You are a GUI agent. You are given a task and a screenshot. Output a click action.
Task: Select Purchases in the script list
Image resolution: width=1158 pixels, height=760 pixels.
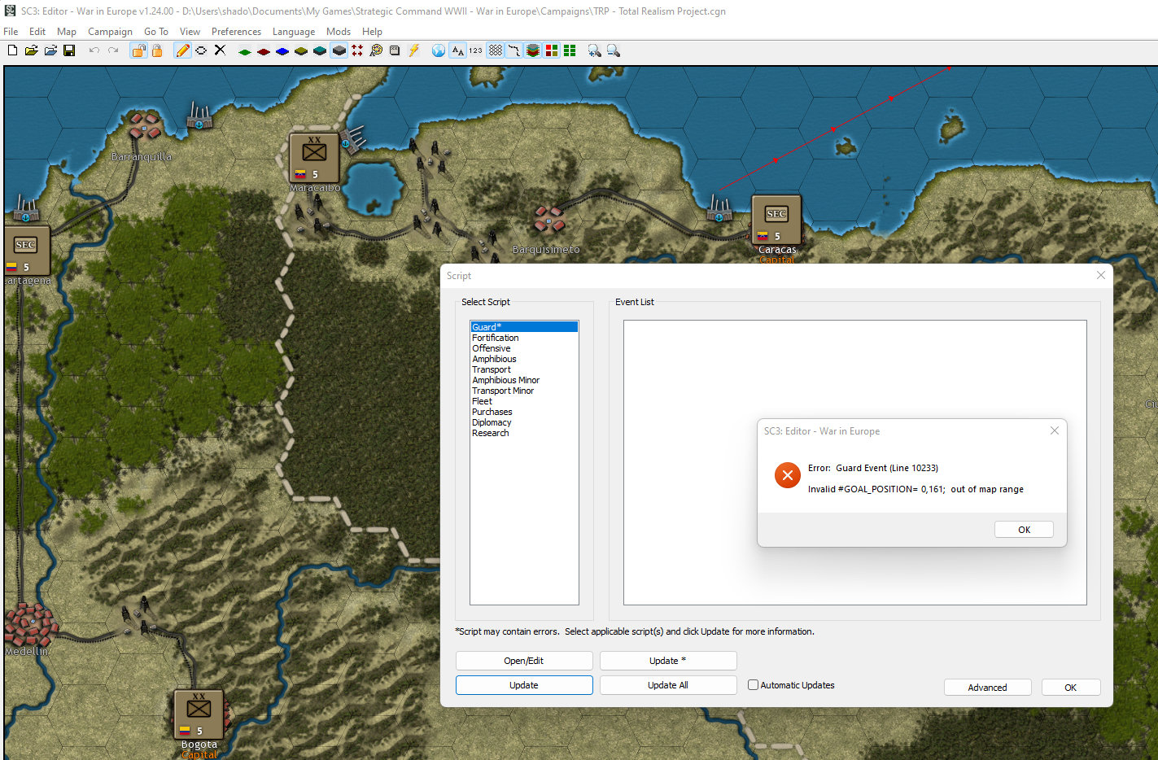point(524,412)
